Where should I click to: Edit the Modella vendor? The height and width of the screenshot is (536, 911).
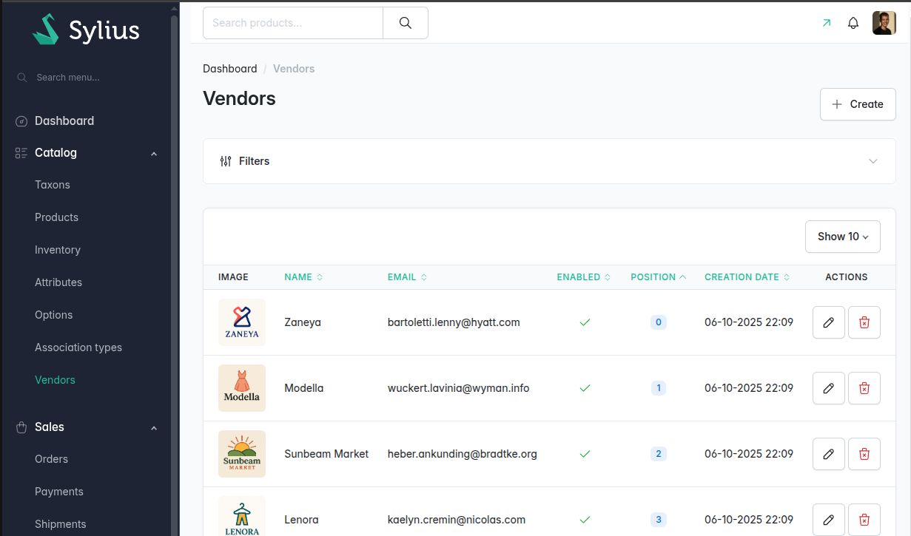(829, 388)
